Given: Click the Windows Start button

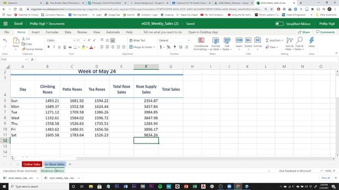Looking at the screenshot, I should 4,186.
